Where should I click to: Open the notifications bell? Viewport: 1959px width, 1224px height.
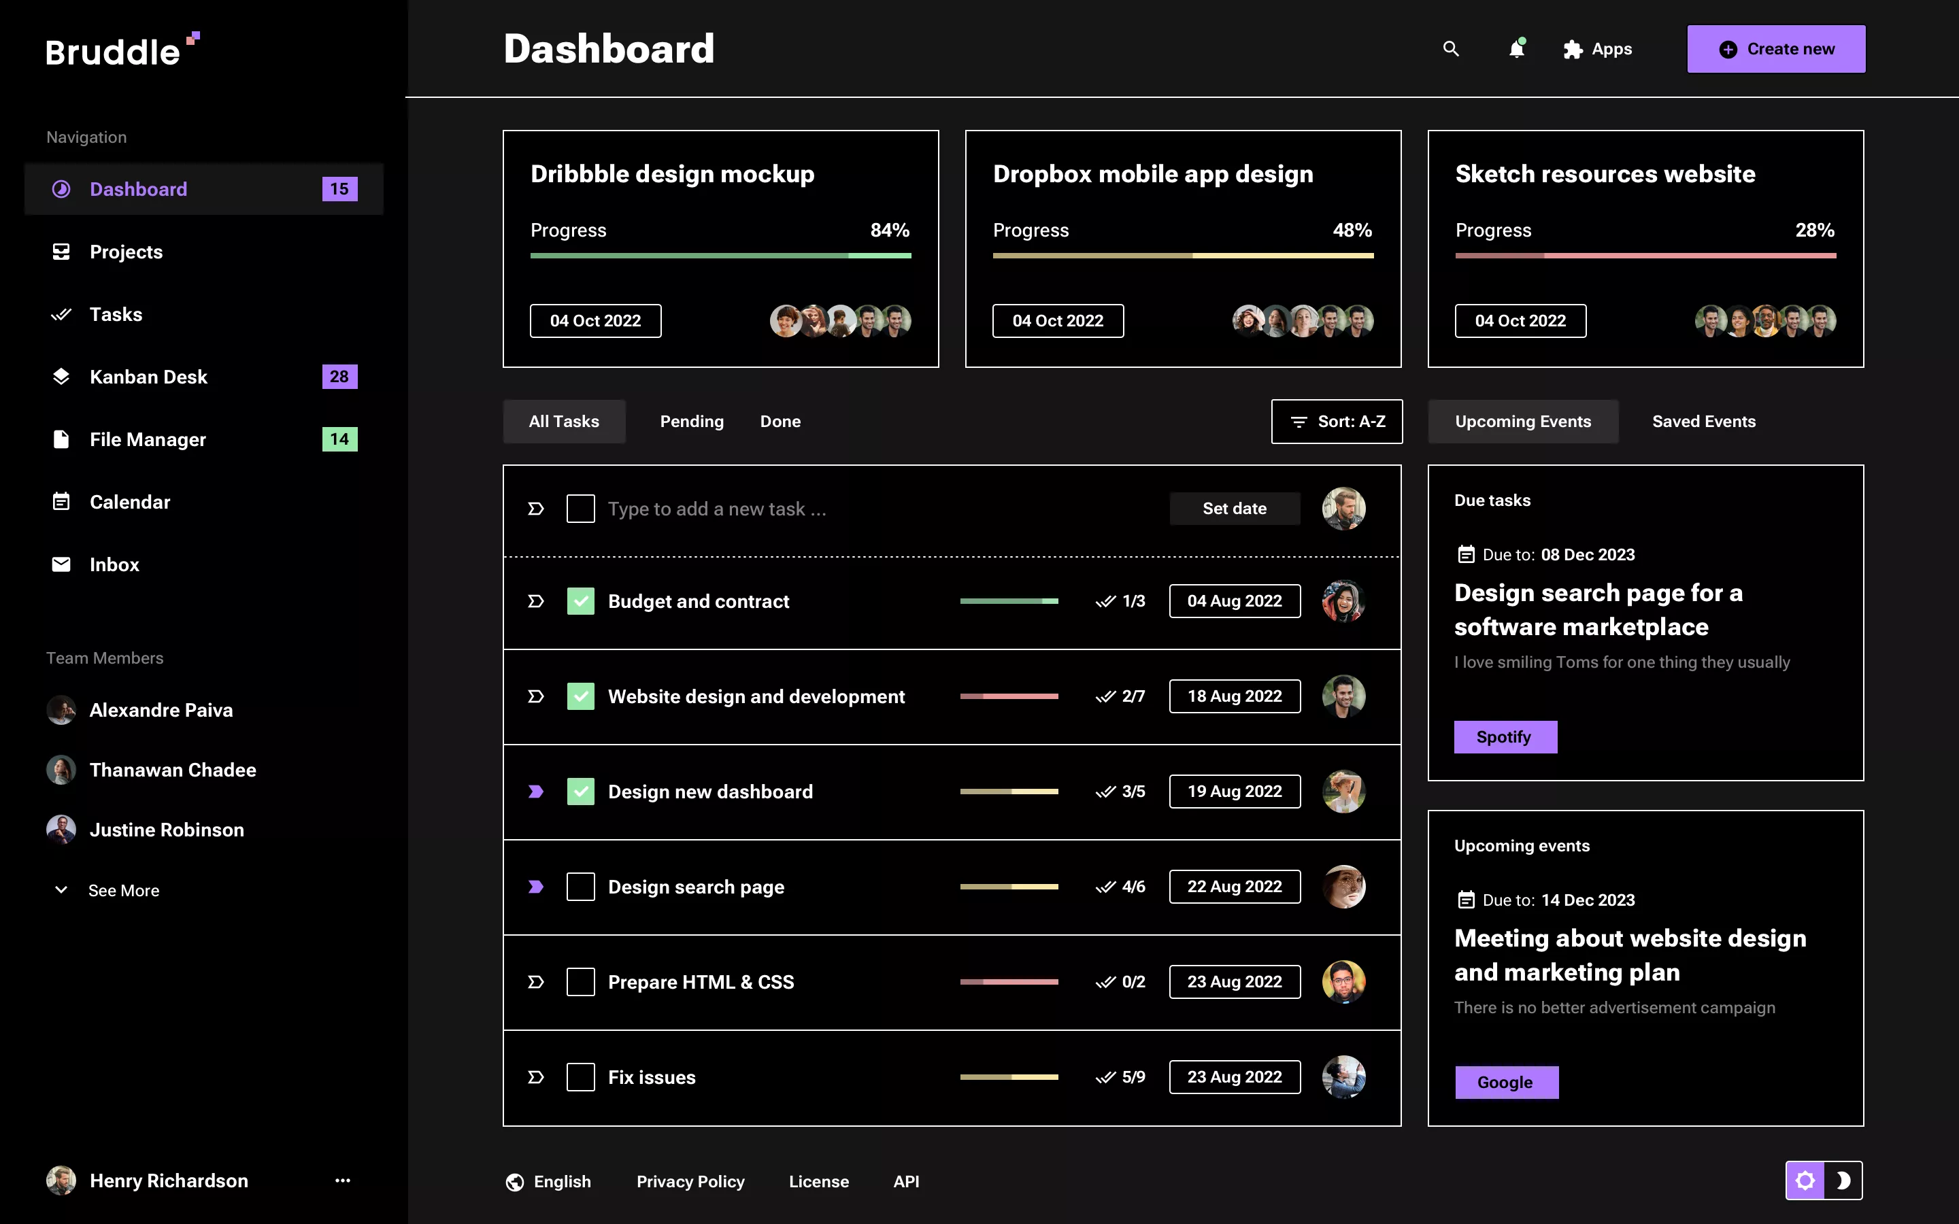(x=1516, y=50)
